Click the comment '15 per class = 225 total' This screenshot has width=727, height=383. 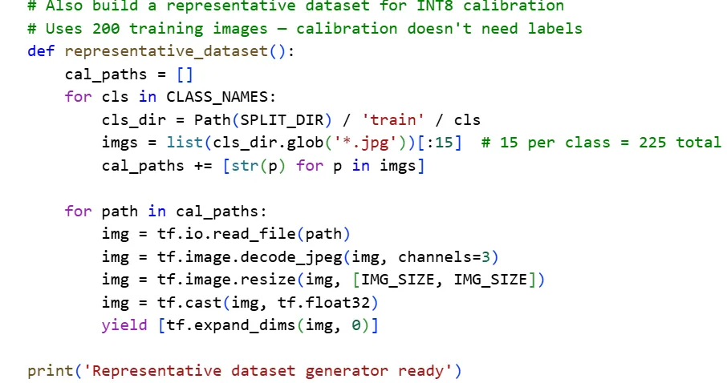601,143
